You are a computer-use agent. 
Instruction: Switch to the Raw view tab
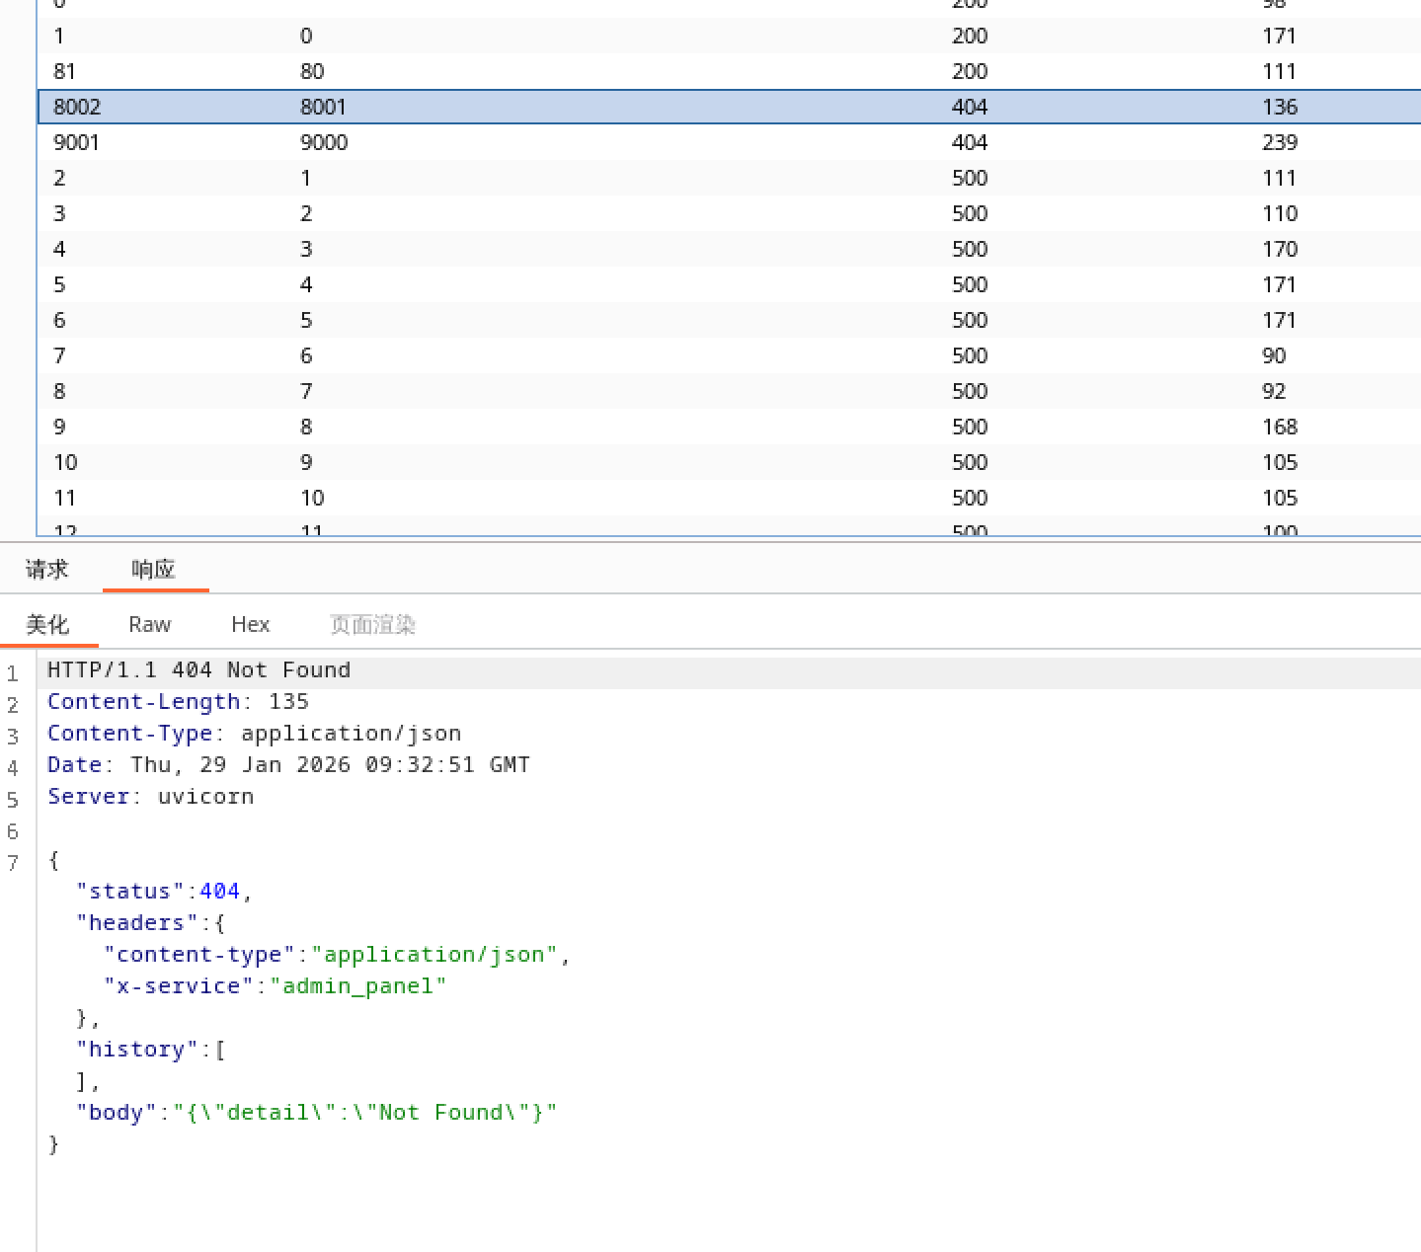[149, 624]
